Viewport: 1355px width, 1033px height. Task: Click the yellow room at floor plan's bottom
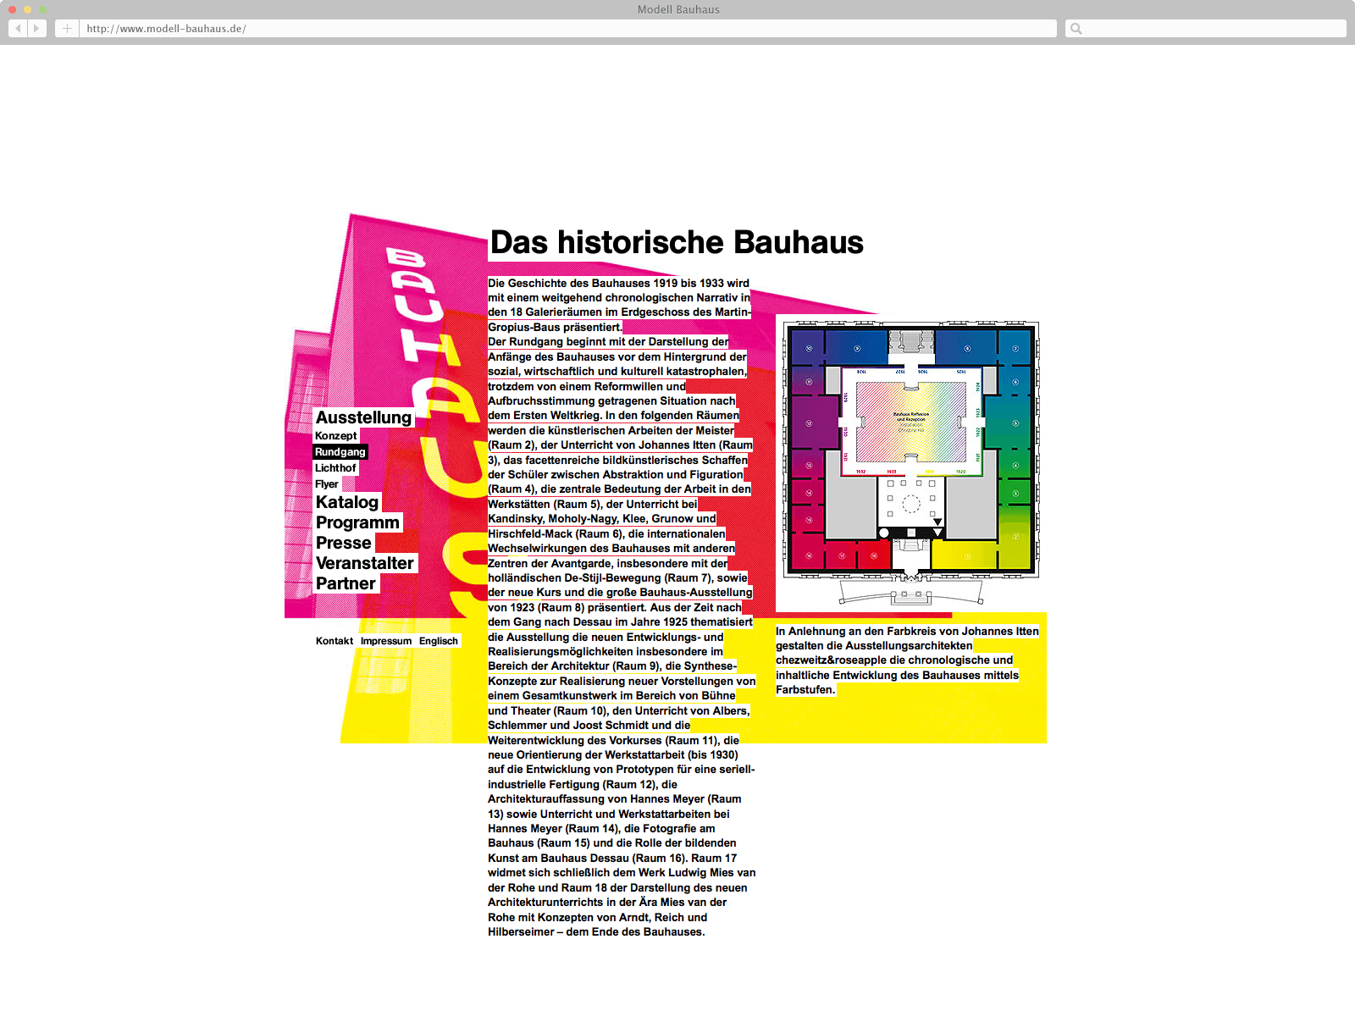(x=964, y=555)
